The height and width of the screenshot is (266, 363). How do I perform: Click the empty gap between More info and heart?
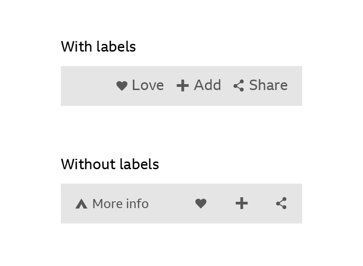[x=172, y=204]
